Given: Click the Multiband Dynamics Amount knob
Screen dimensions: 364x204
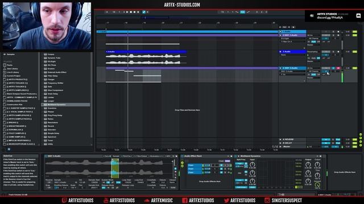Looking at the screenshot, I should [317, 185].
